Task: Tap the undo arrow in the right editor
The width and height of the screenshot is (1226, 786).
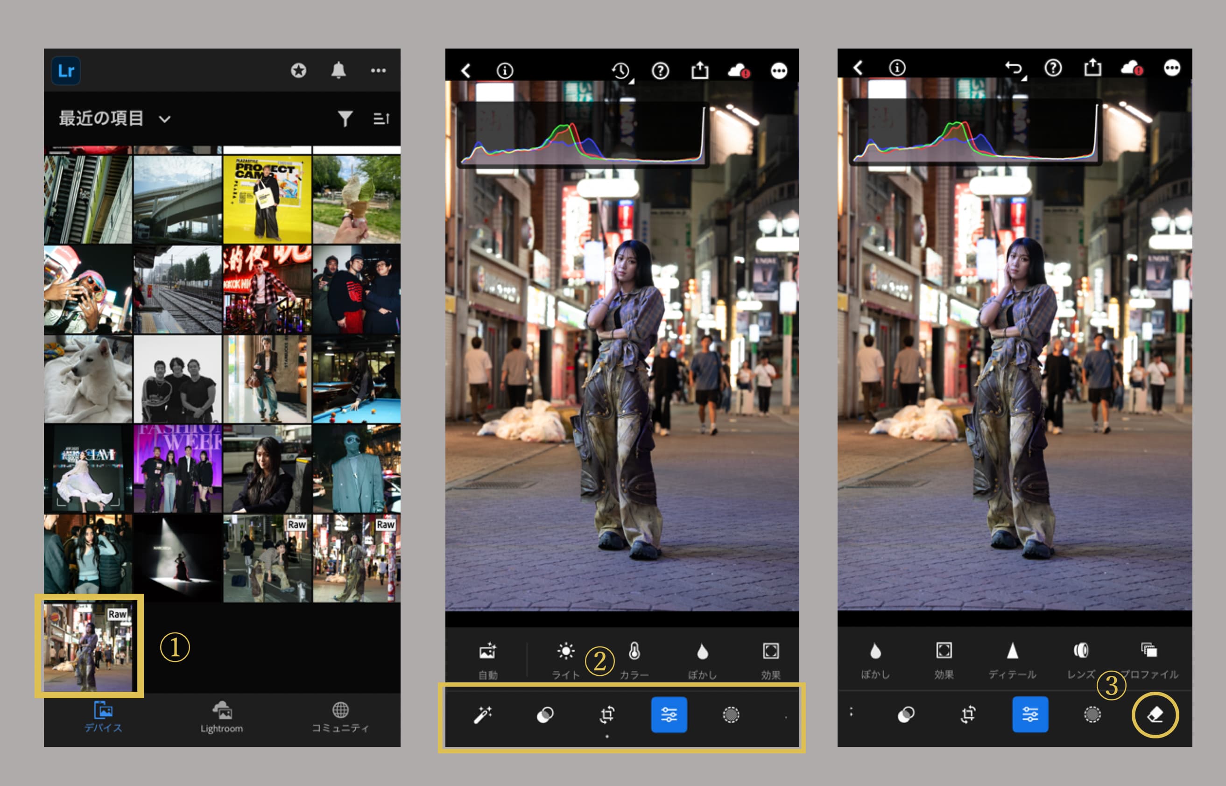Action: tap(1013, 68)
